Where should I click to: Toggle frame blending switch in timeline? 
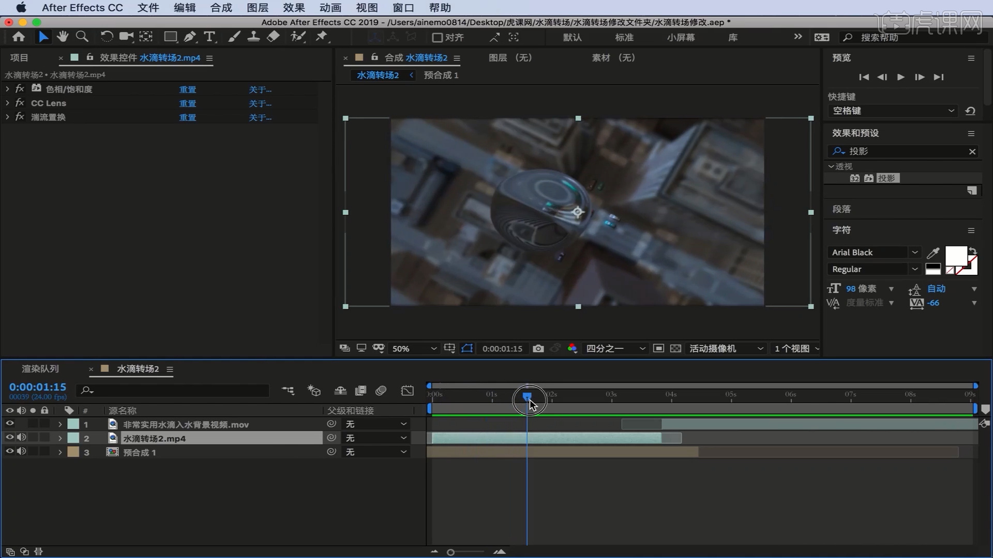[x=360, y=391]
